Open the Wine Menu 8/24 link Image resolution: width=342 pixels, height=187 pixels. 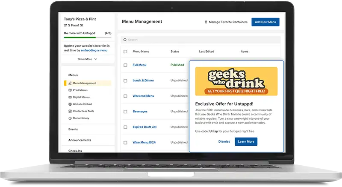pyautogui.click(x=144, y=143)
